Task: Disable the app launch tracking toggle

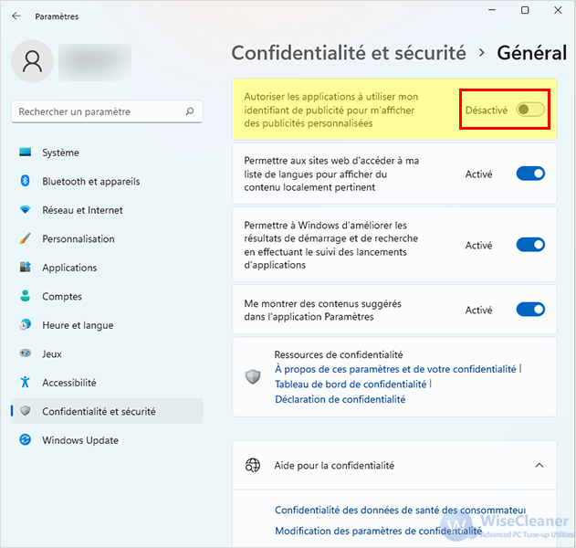Action: (530, 245)
